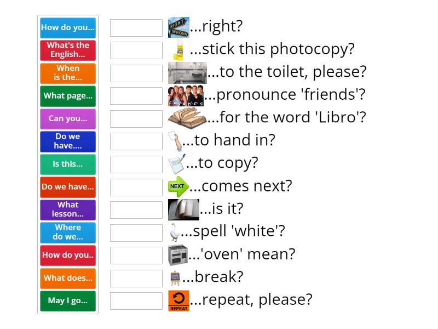Click the toilet room photo
The width and height of the screenshot is (438, 329).
tap(187, 72)
